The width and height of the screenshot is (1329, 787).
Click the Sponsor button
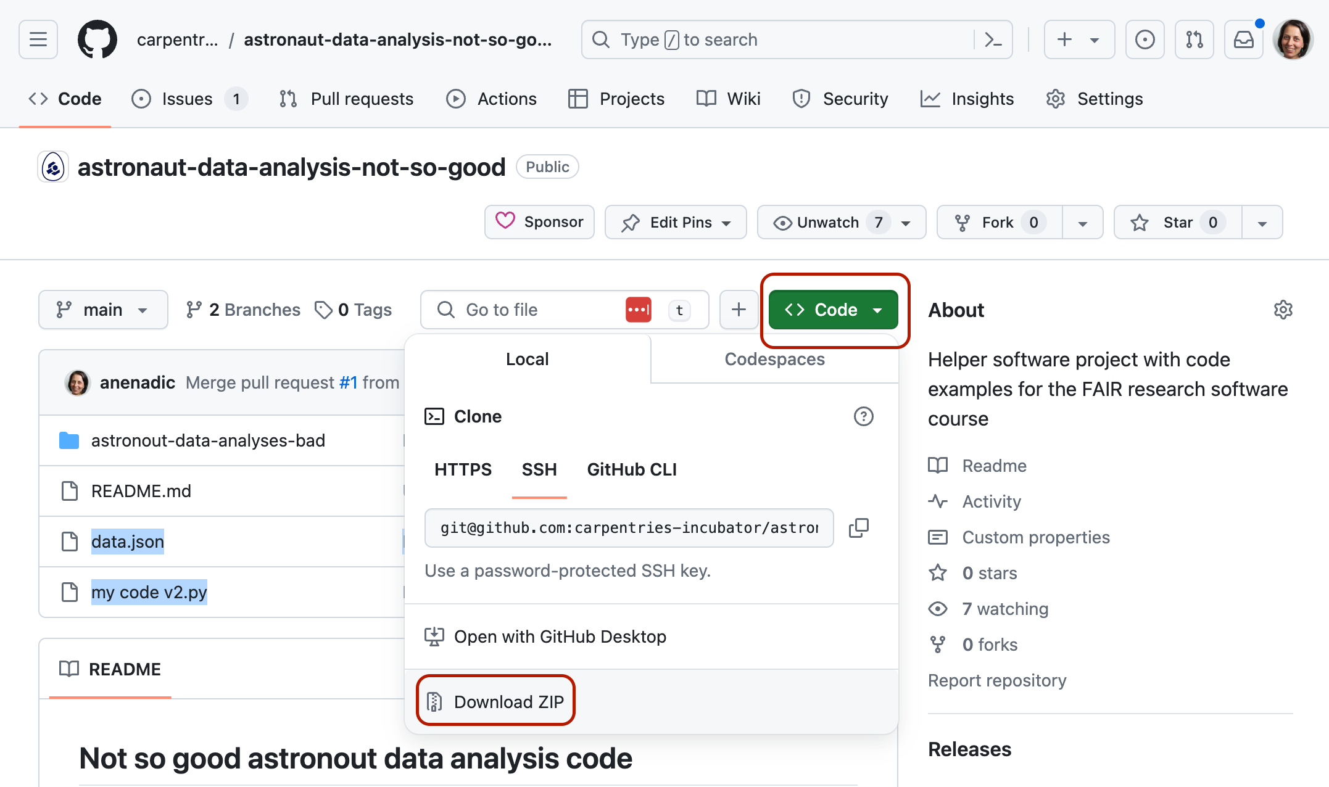click(539, 222)
